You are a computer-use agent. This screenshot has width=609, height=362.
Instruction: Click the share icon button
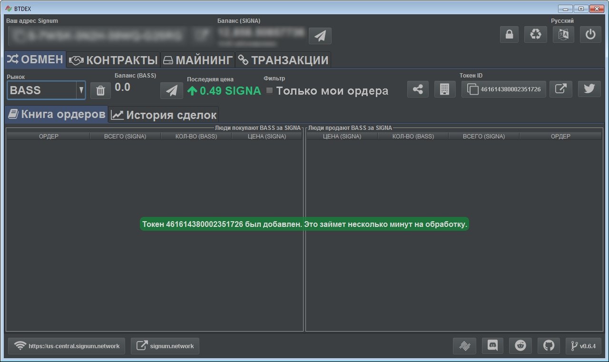(418, 89)
